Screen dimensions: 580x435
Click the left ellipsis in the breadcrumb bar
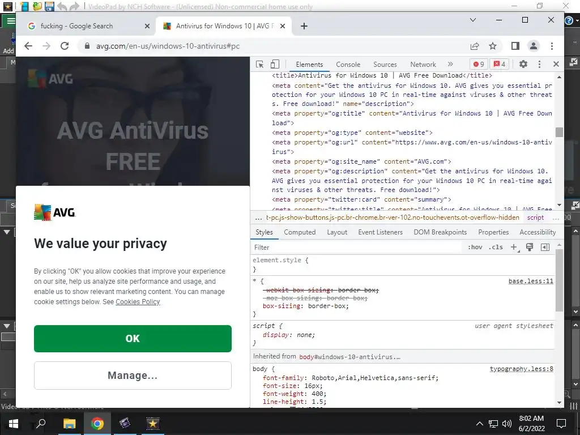pos(258,218)
